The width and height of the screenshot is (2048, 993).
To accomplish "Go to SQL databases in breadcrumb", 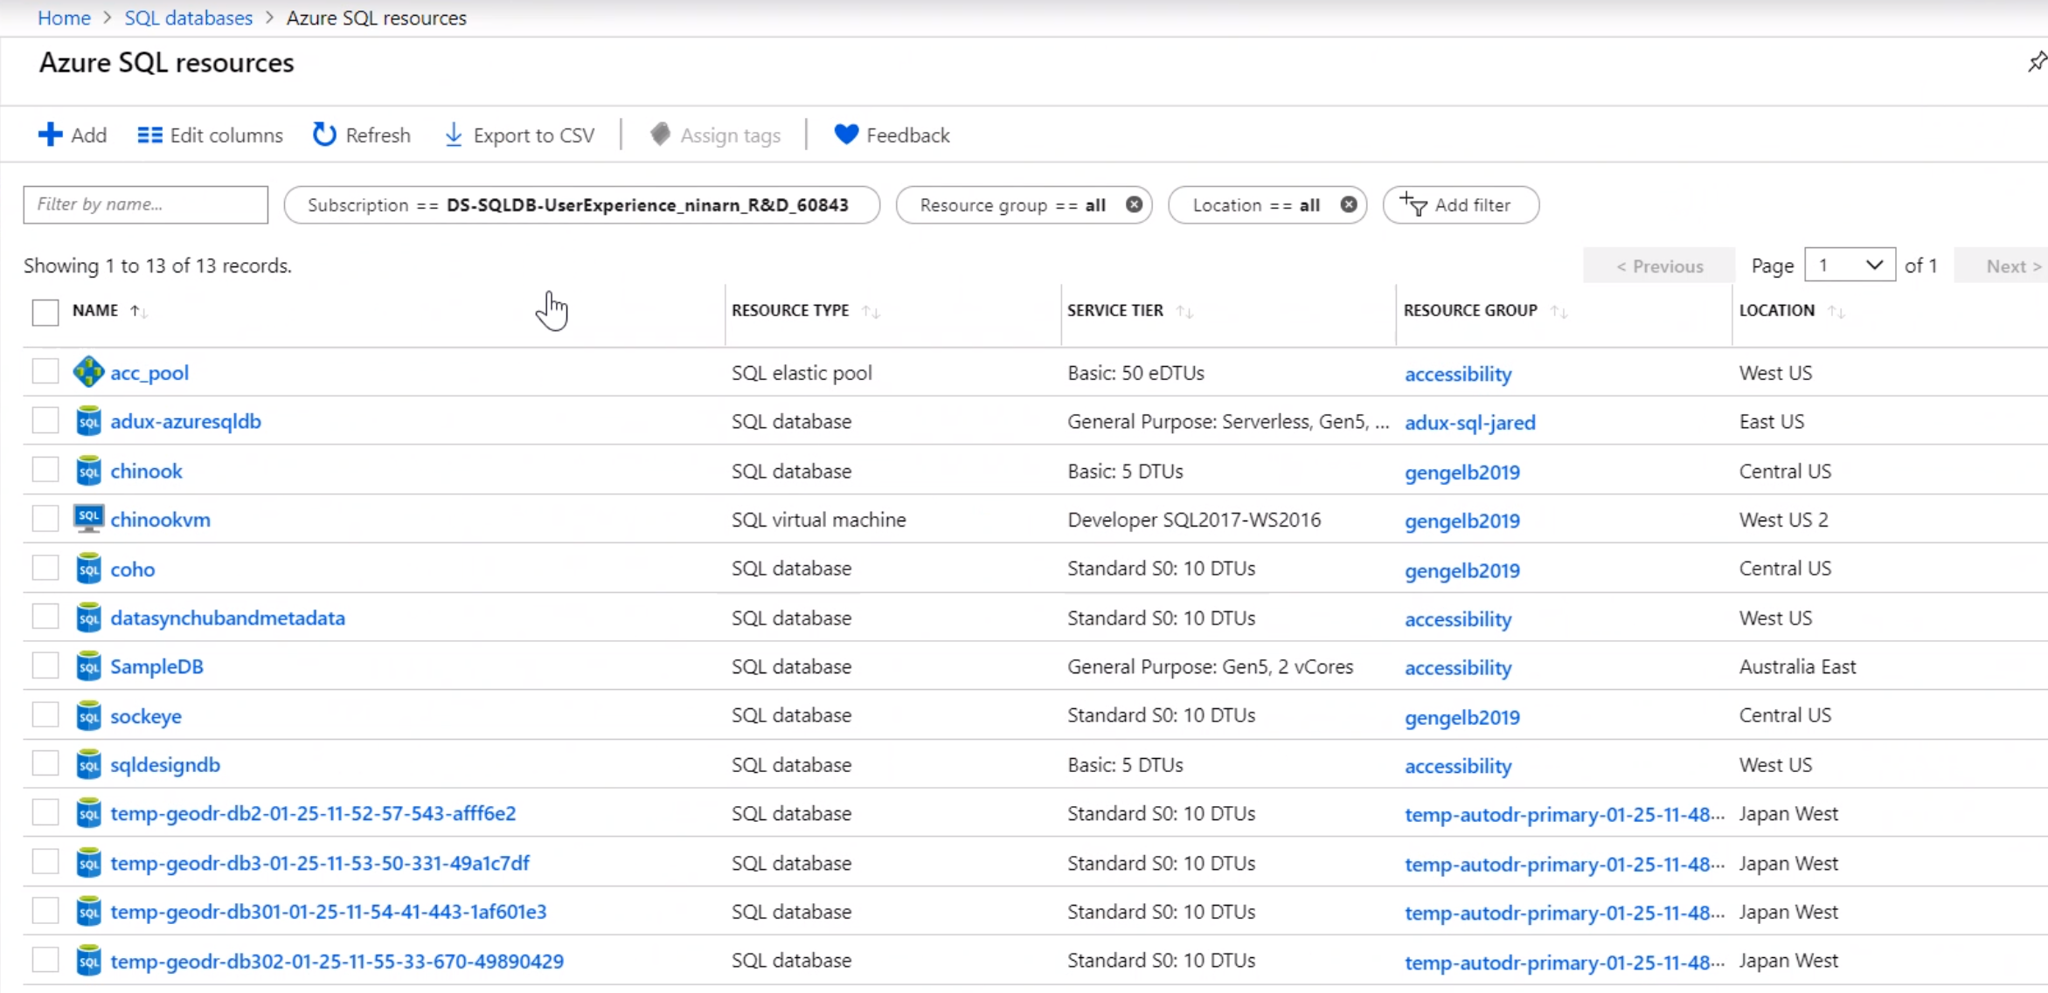I will click(x=188, y=17).
